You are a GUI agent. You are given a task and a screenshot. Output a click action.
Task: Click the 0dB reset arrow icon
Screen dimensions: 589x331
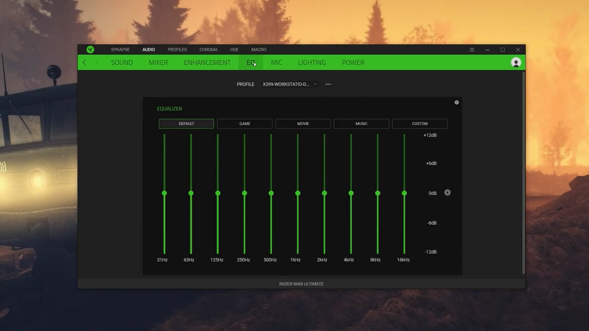click(x=447, y=193)
